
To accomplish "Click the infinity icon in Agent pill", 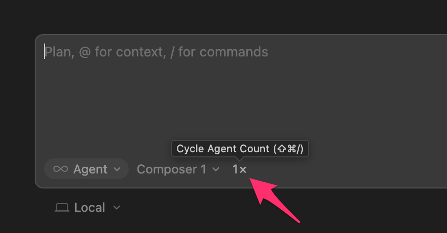I will point(61,169).
